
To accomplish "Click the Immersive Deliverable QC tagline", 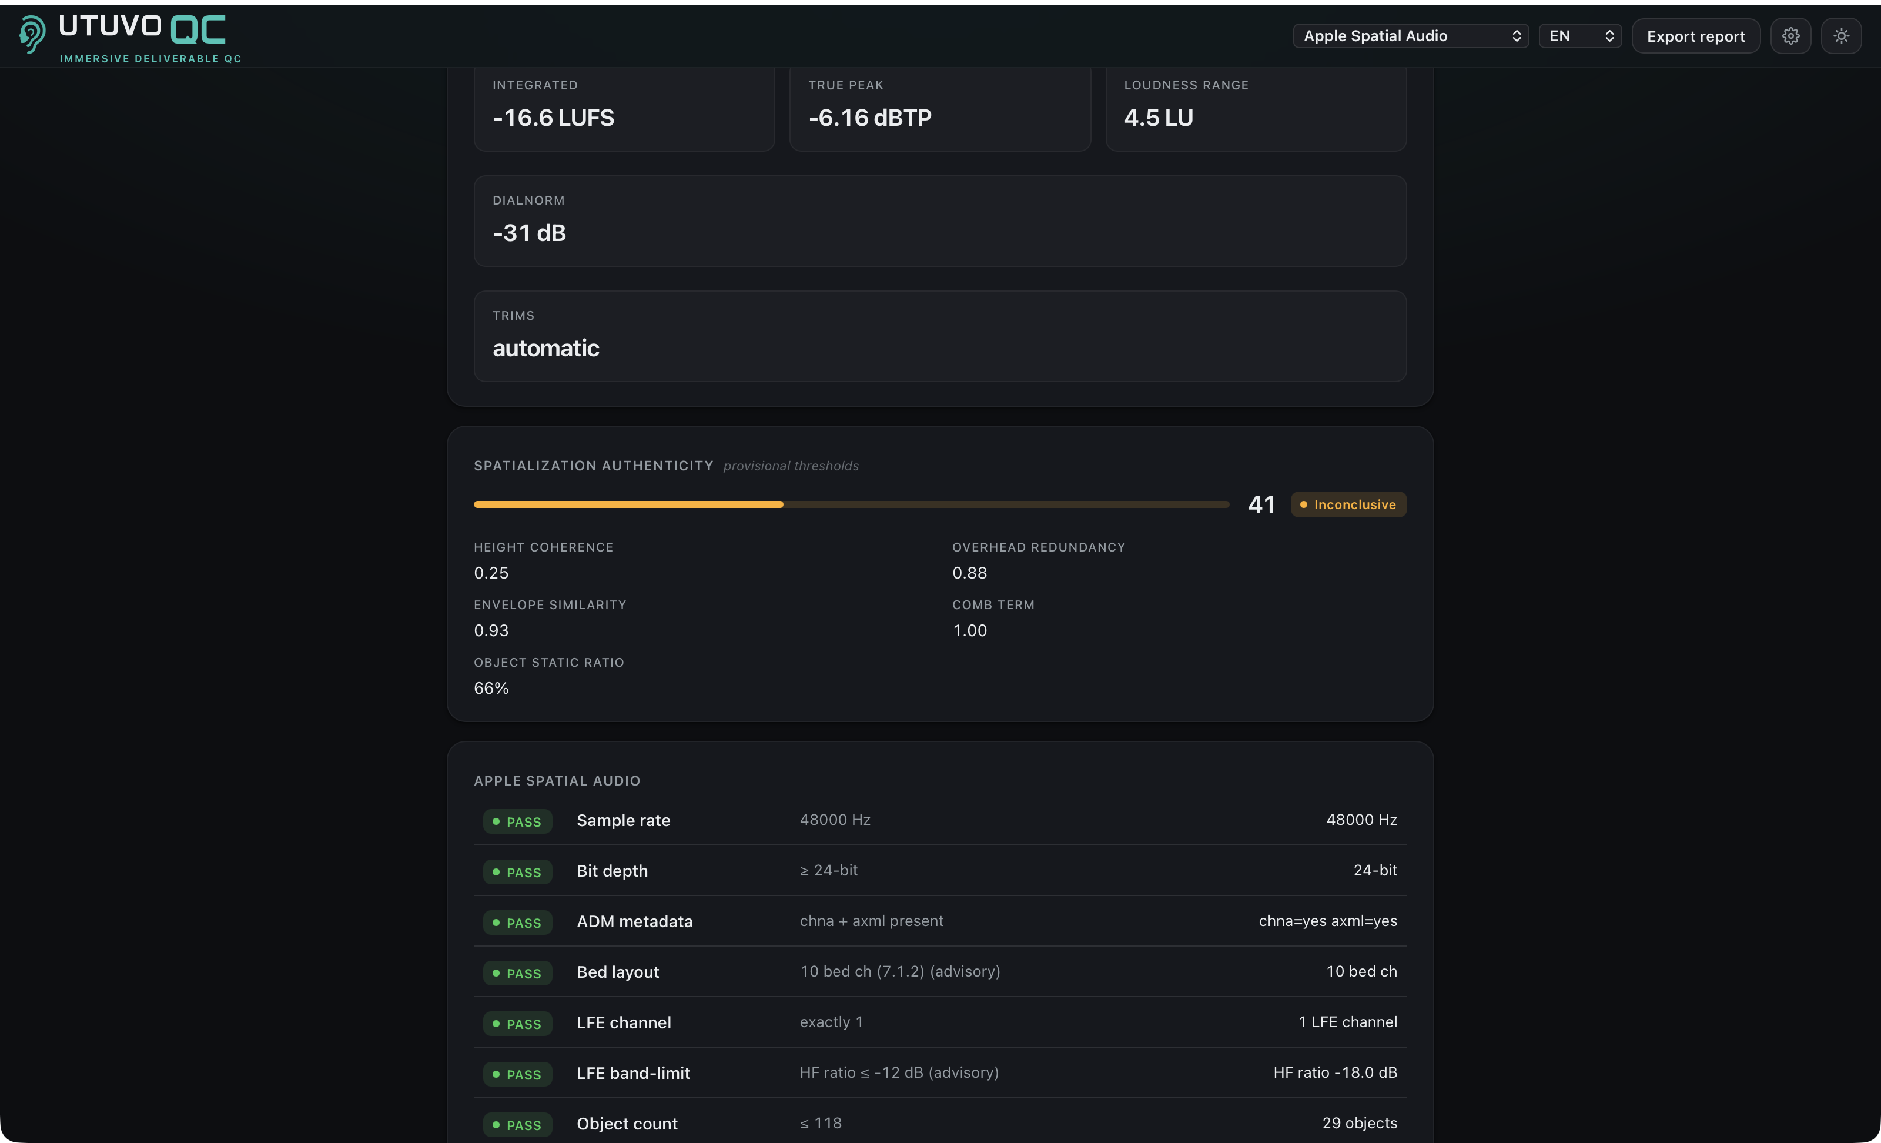I will pos(150,59).
